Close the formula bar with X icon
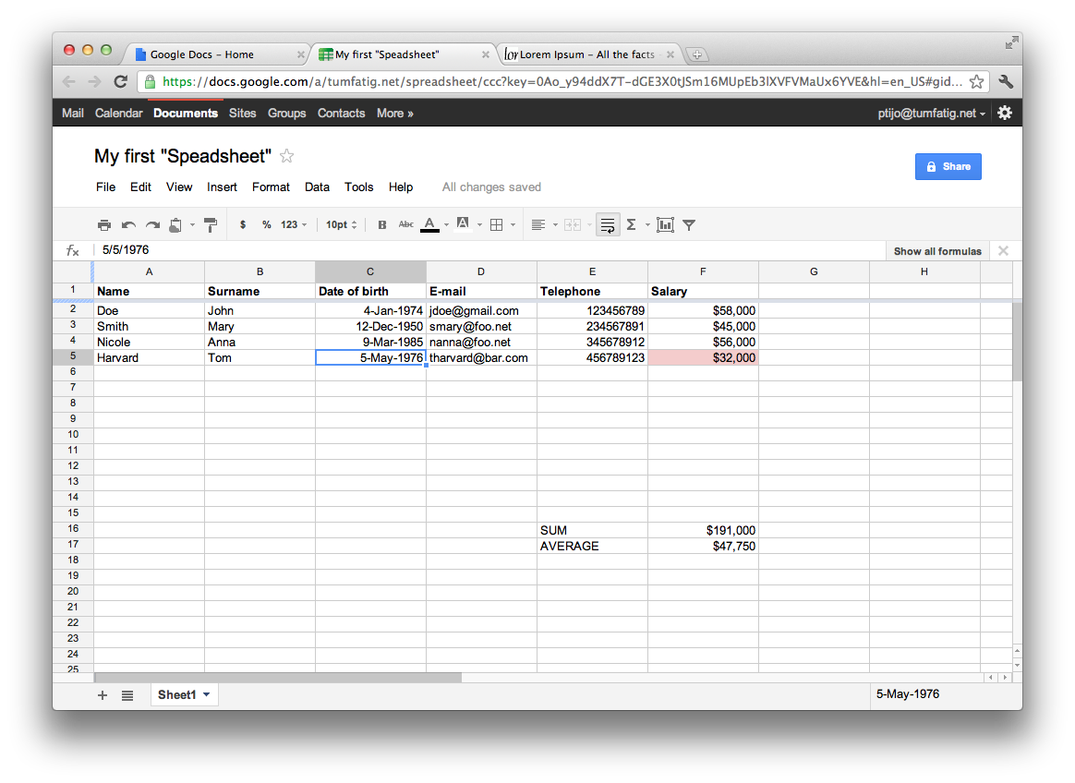The width and height of the screenshot is (1075, 783). (1003, 251)
